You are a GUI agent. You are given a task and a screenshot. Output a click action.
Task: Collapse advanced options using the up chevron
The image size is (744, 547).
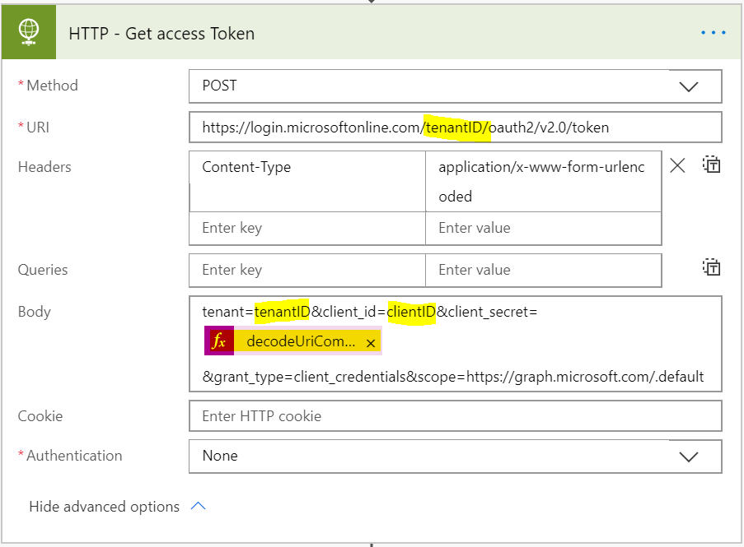pyautogui.click(x=198, y=507)
